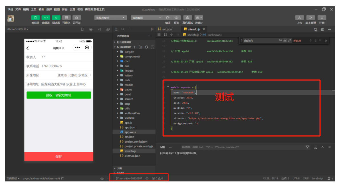Open the filter funnel in 问题 panel
The width and height of the screenshot is (345, 184).
pyautogui.click(x=307, y=147)
